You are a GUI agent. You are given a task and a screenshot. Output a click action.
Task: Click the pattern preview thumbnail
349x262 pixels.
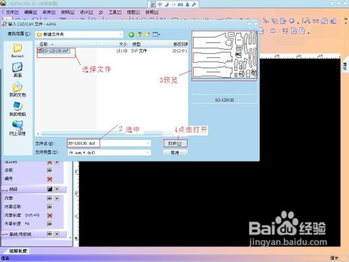pyautogui.click(x=224, y=56)
